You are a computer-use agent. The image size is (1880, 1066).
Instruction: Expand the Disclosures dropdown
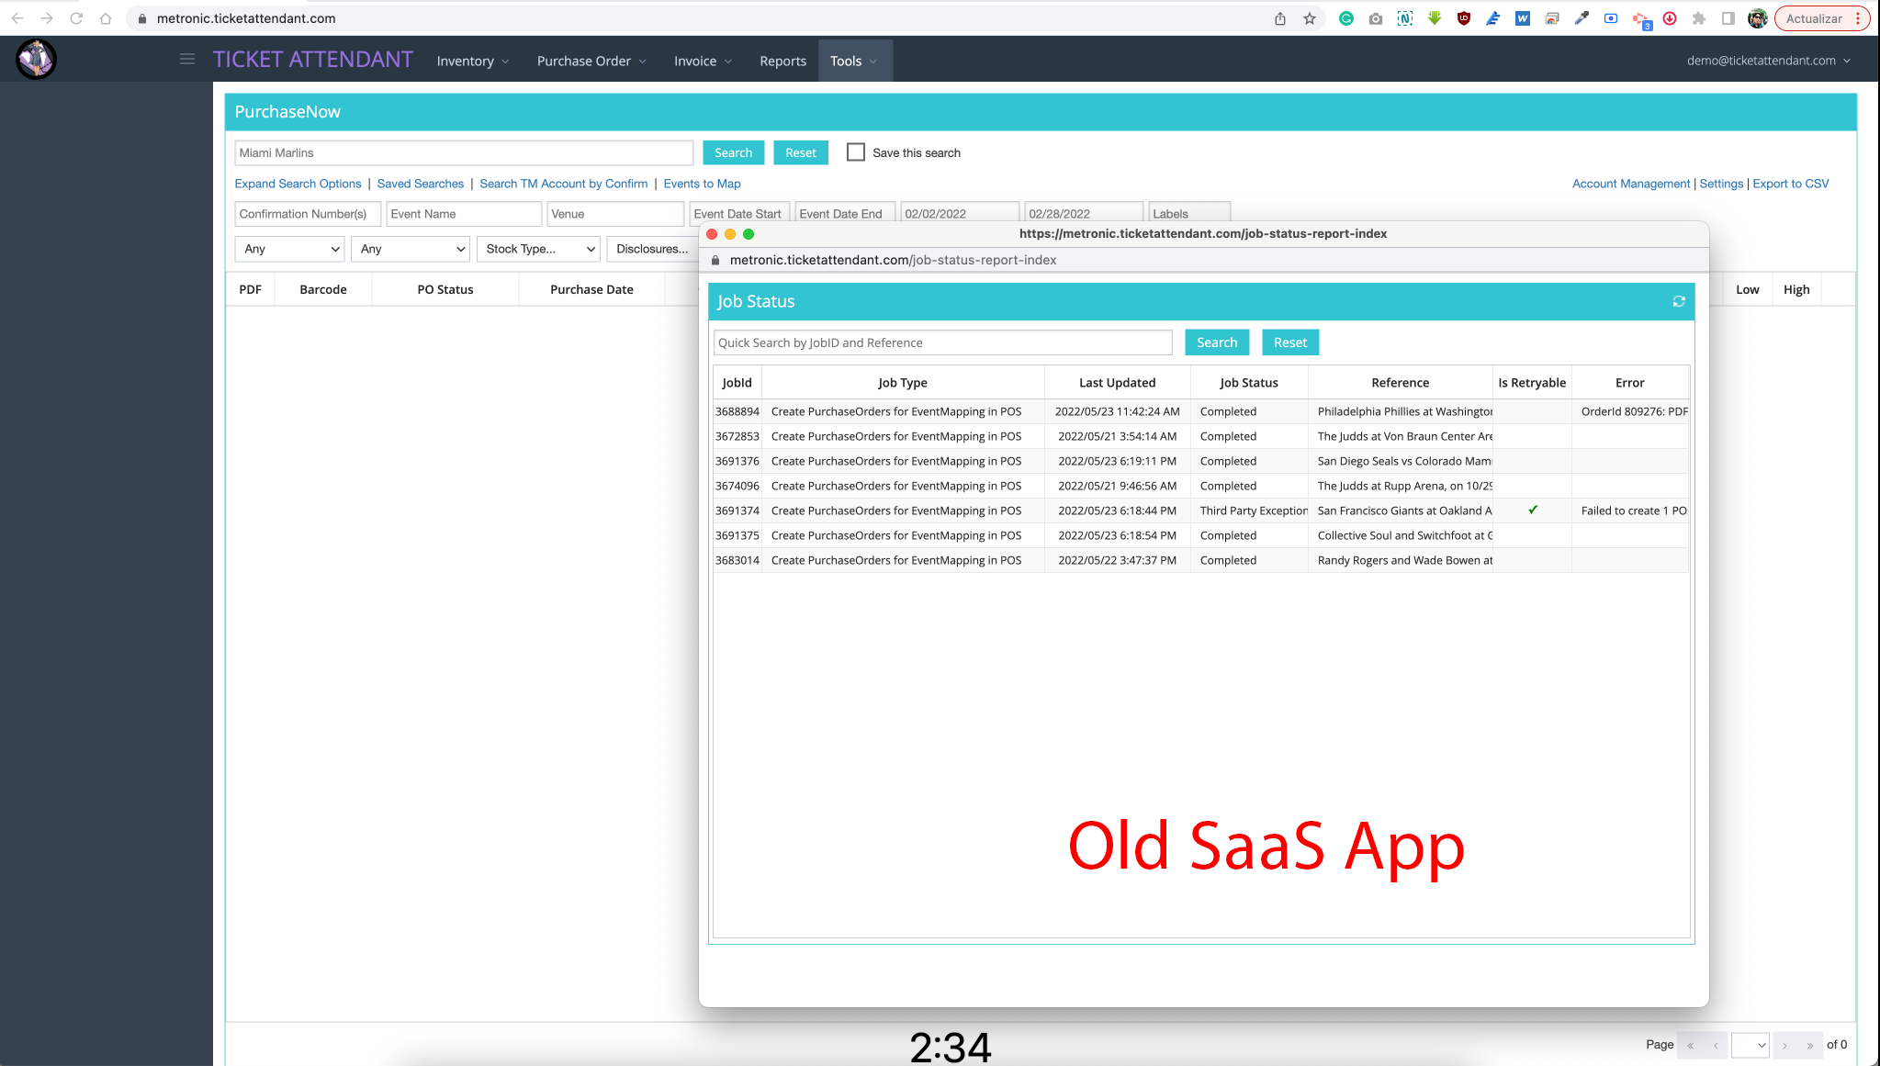pyautogui.click(x=652, y=249)
